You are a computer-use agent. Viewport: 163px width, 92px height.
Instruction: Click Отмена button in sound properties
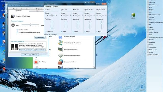coord(34,55)
